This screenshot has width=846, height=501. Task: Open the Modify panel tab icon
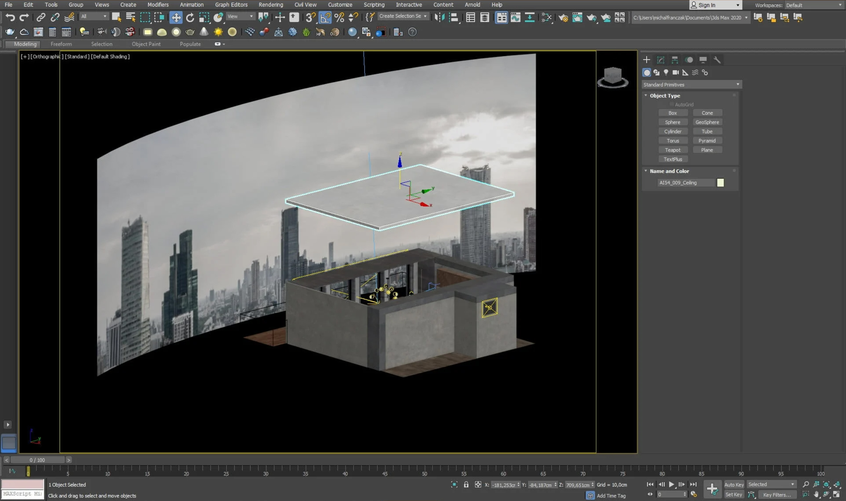tap(661, 60)
